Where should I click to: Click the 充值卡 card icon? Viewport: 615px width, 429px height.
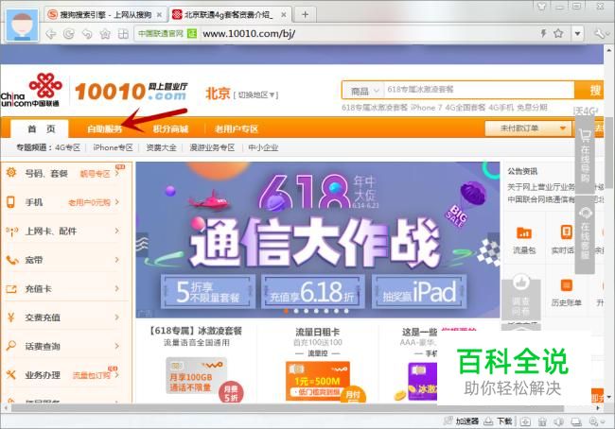(11, 289)
